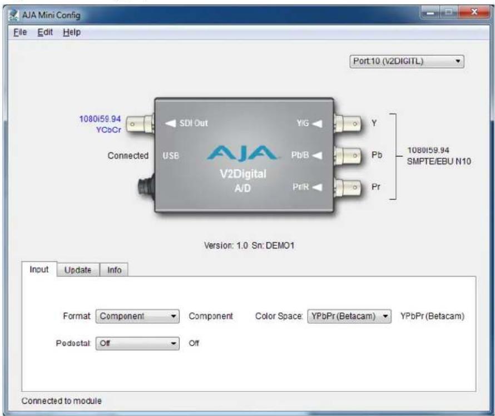This screenshot has width=495, height=416.
Task: Maximize the AJA Mini Config window
Action: [449, 13]
